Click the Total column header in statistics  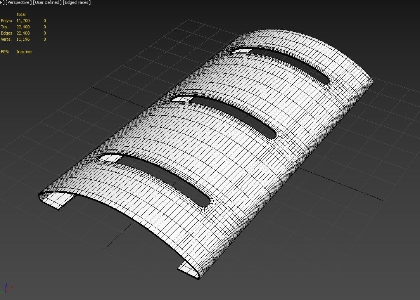point(21,14)
